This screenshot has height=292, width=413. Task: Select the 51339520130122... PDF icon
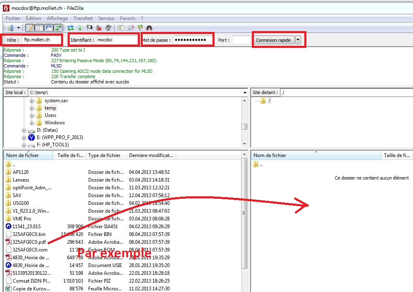click(x=9, y=273)
